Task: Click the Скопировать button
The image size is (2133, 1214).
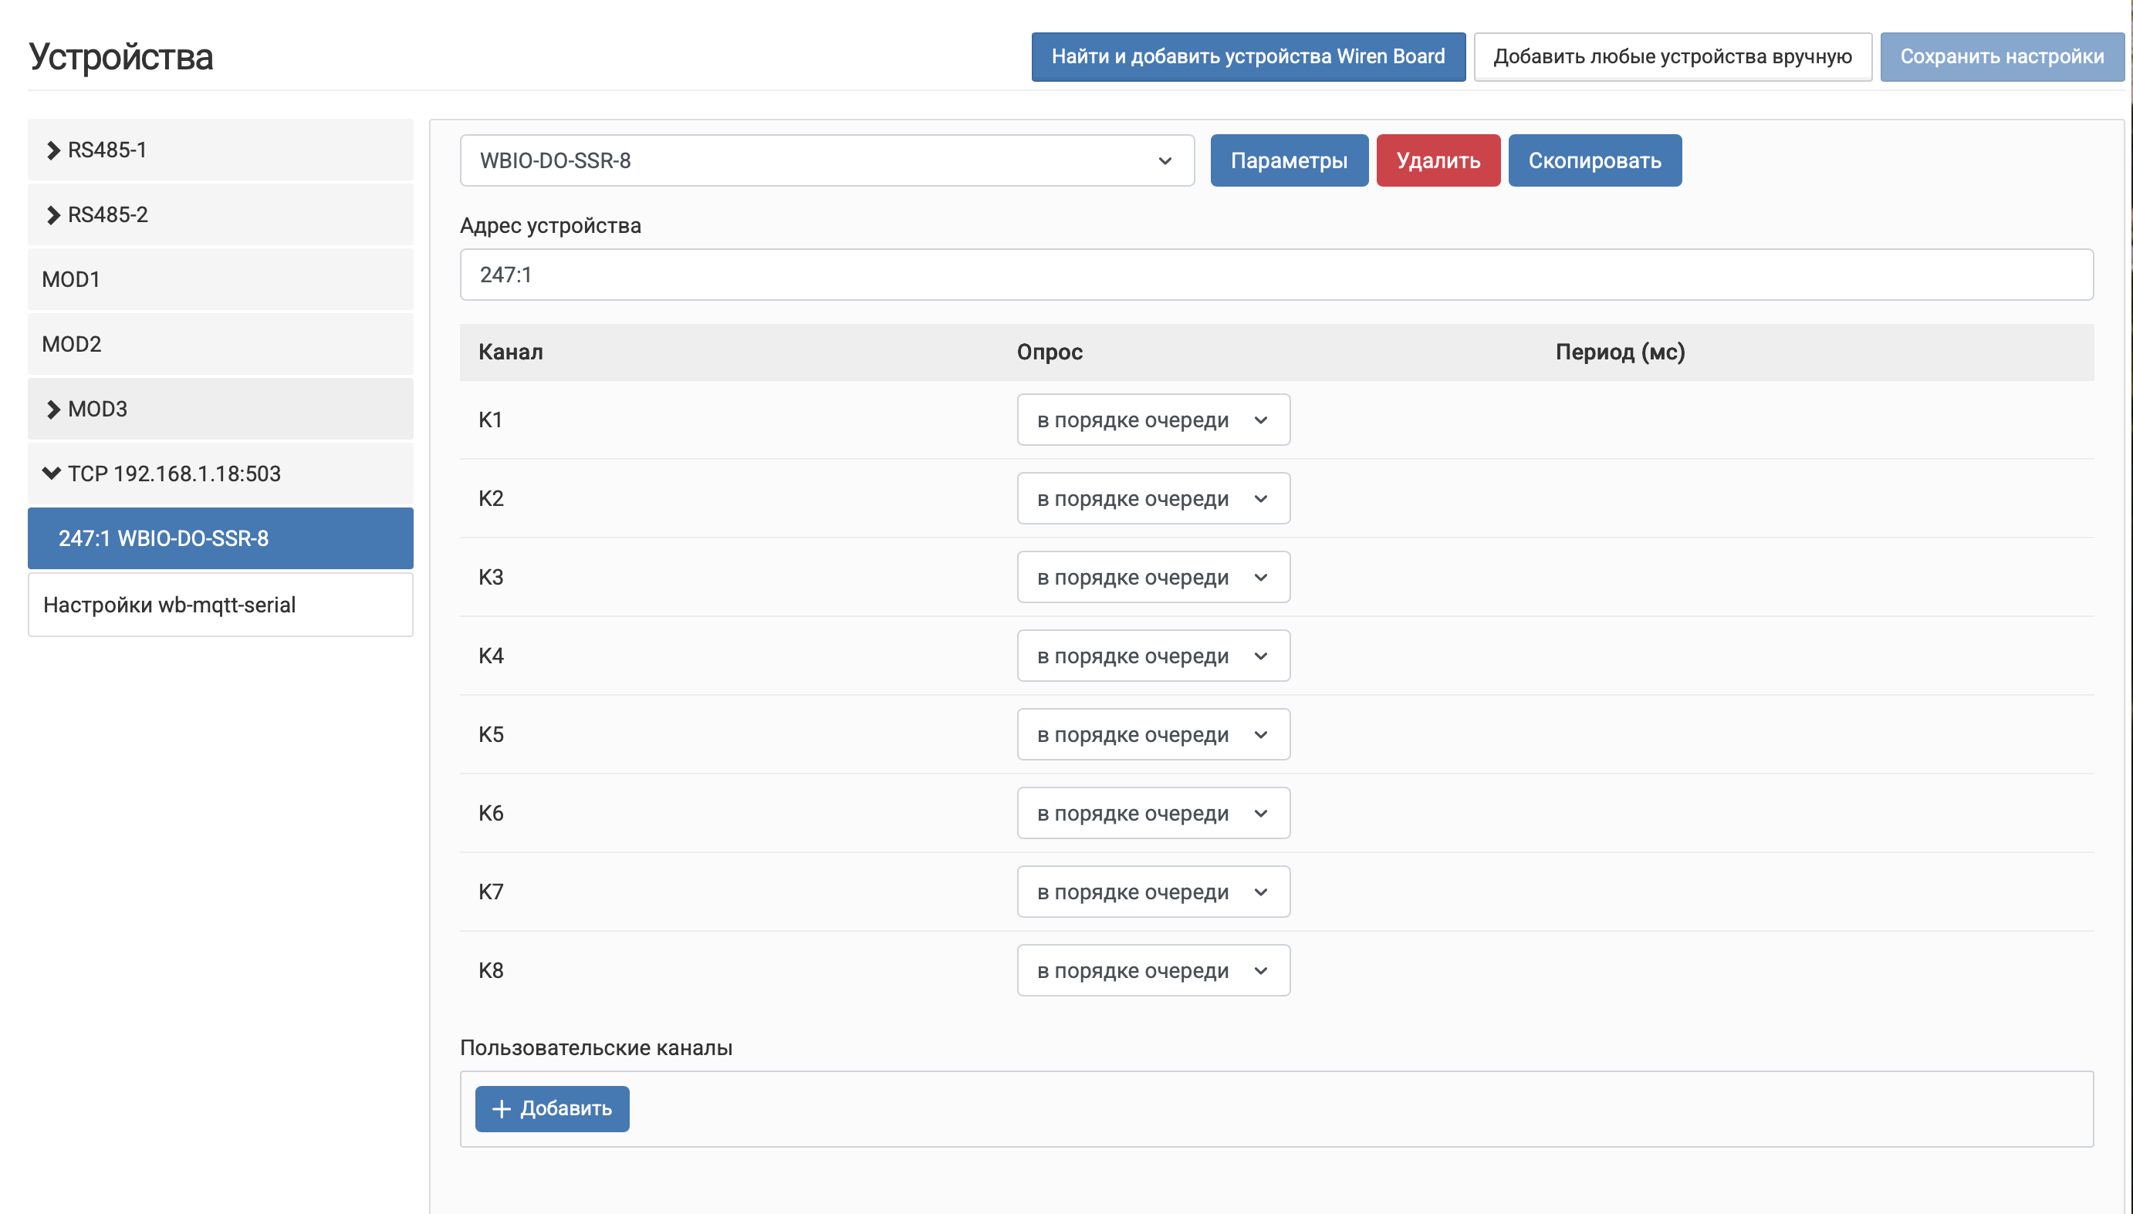Action: pyautogui.click(x=1594, y=161)
